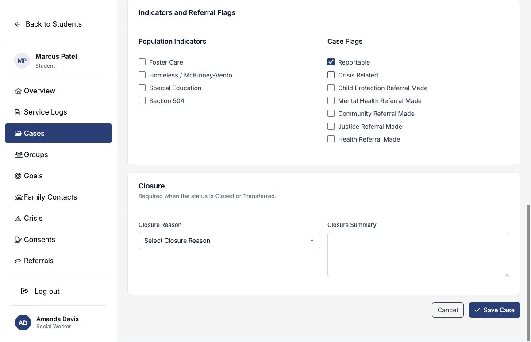
Task: Click the Crisis warning triangle icon
Action: coord(18,219)
